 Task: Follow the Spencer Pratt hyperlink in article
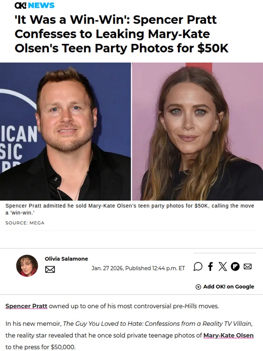click(26, 306)
